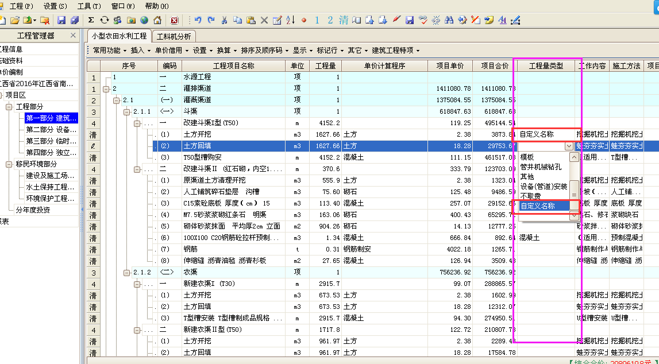Open the 建筑工程特项 dropdown

tap(395, 50)
